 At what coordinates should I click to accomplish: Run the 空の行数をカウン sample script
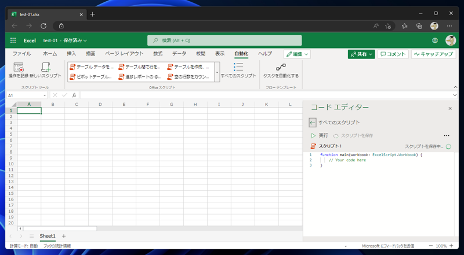[189, 77]
